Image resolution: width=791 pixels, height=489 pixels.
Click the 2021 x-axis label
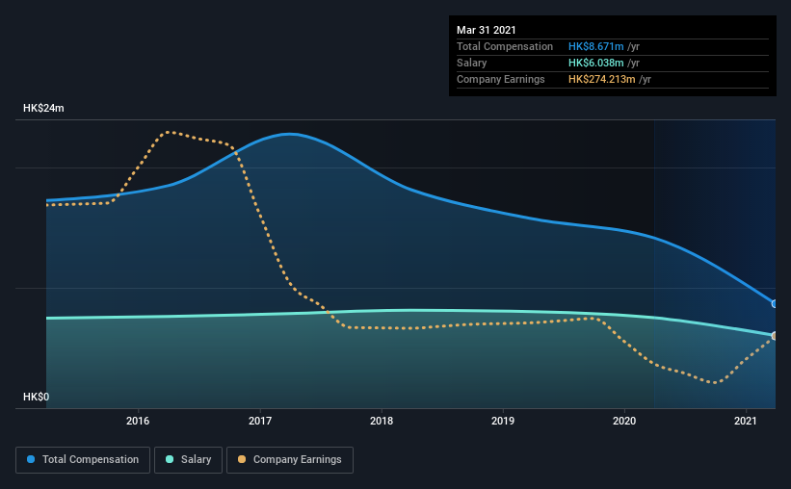coord(746,421)
